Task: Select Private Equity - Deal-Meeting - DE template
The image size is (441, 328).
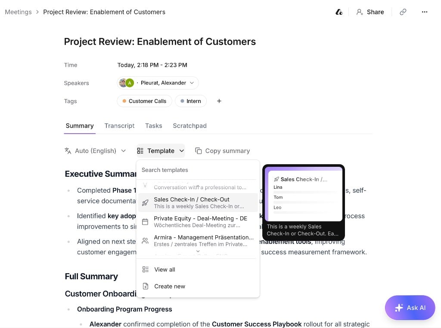Action: pyautogui.click(x=198, y=222)
